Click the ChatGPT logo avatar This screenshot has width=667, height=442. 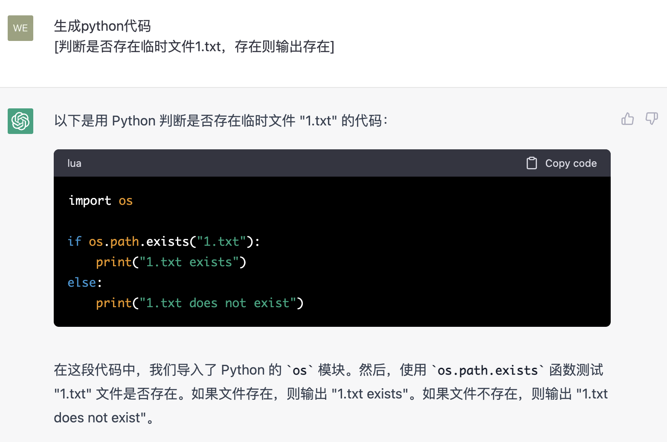click(x=20, y=121)
